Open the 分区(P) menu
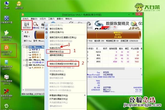This screenshot has height=110, width=165. 43,19
